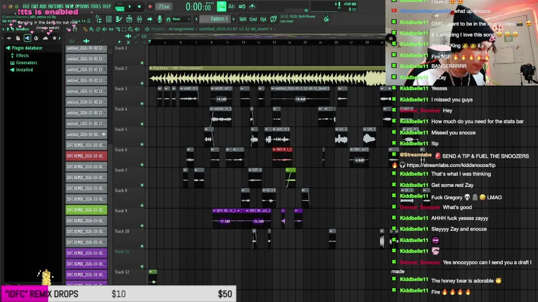The height and width of the screenshot is (302, 538).
Task: Open the PATTERNS menu
Action: (x=56, y=6)
